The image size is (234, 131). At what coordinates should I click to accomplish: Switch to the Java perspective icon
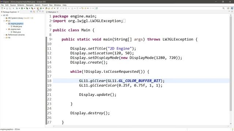[232, 8]
